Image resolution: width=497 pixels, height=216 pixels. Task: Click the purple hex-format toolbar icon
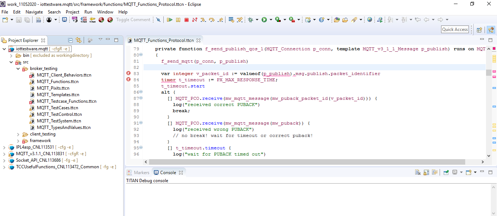(75, 20)
